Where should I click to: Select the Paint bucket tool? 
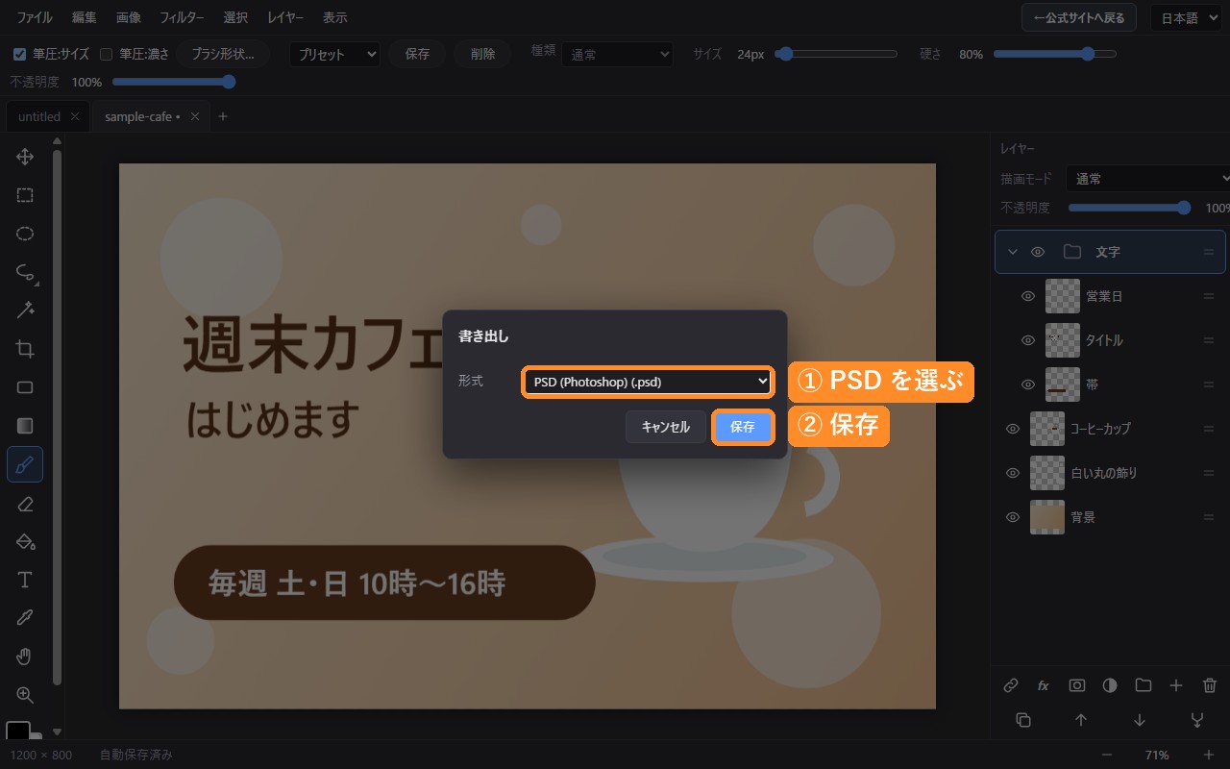click(25, 541)
